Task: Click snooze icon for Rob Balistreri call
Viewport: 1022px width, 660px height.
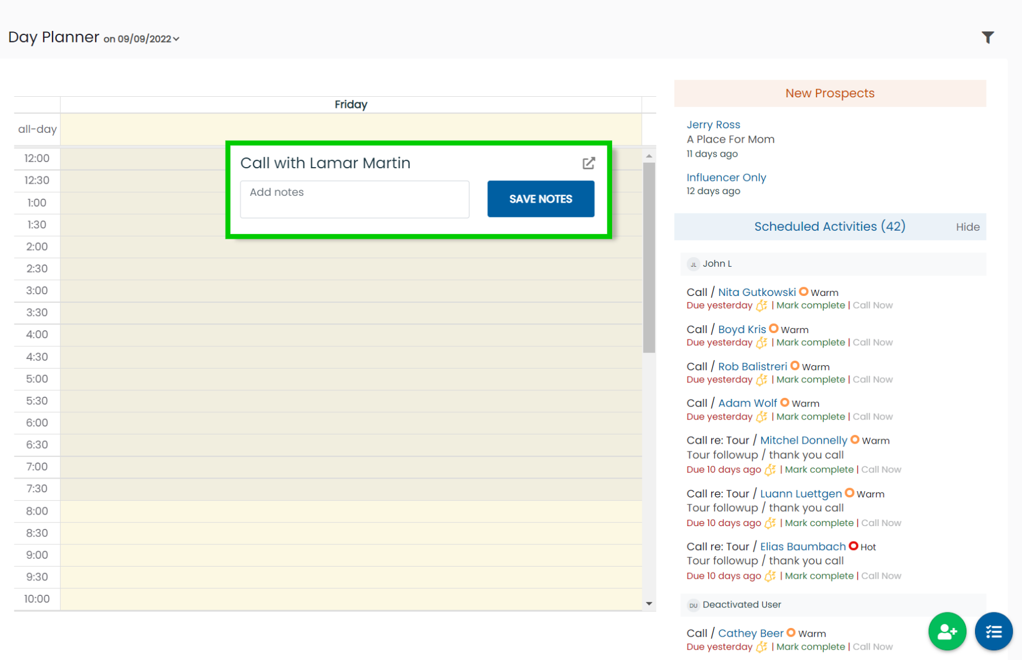Action: [x=761, y=380]
